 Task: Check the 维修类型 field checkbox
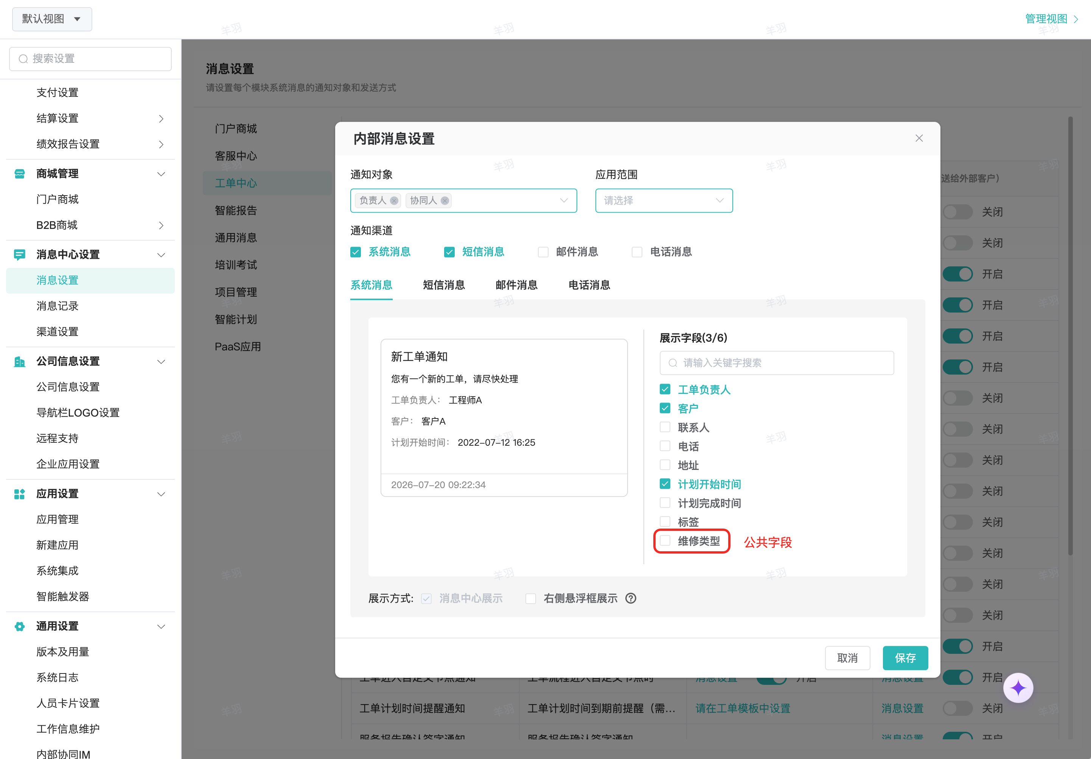pos(665,540)
